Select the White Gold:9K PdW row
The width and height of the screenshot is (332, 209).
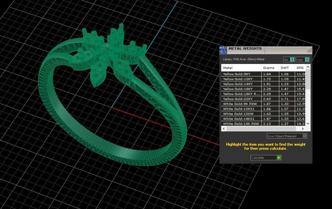[264, 104]
